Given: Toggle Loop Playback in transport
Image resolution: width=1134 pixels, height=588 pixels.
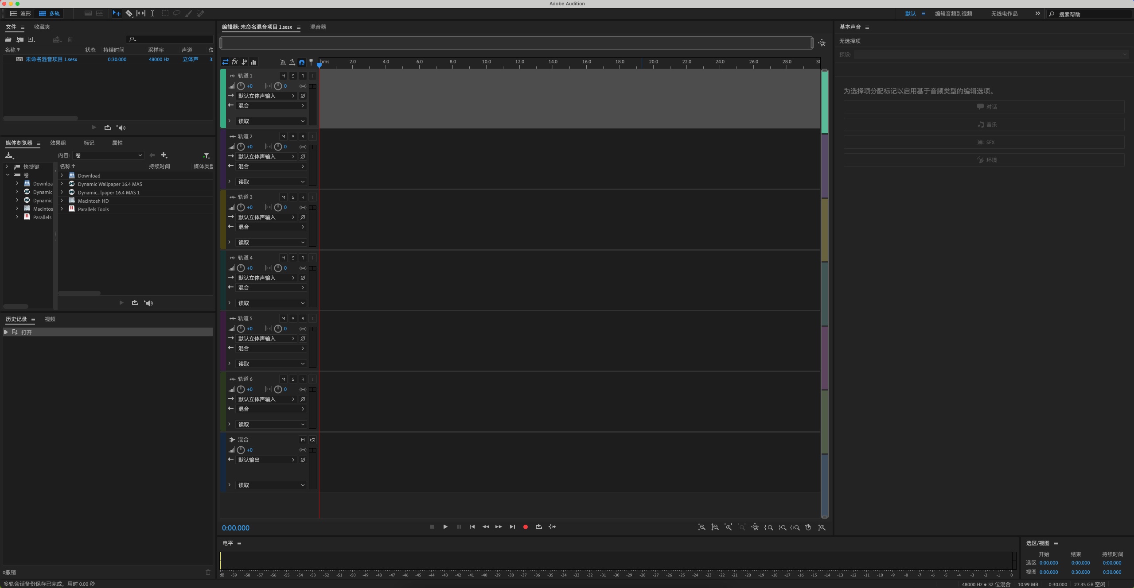Looking at the screenshot, I should pos(539,527).
